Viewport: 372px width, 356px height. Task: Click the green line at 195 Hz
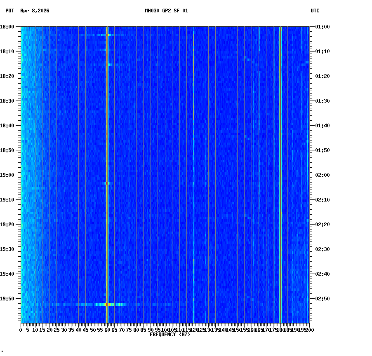(303, 165)
